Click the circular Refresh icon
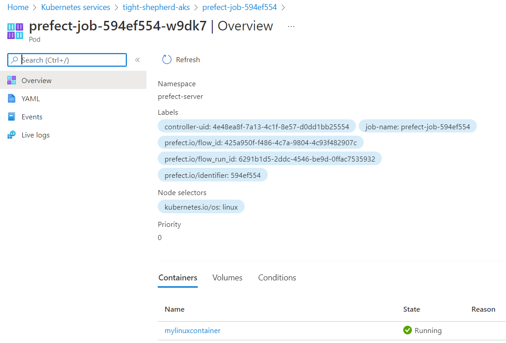506x343 pixels. [x=167, y=59]
